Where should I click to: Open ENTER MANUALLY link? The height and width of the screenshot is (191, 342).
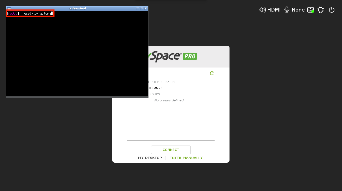coord(186,158)
